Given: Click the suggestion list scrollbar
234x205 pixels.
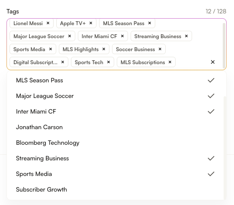Looking at the screenshot, I should coord(225,148).
